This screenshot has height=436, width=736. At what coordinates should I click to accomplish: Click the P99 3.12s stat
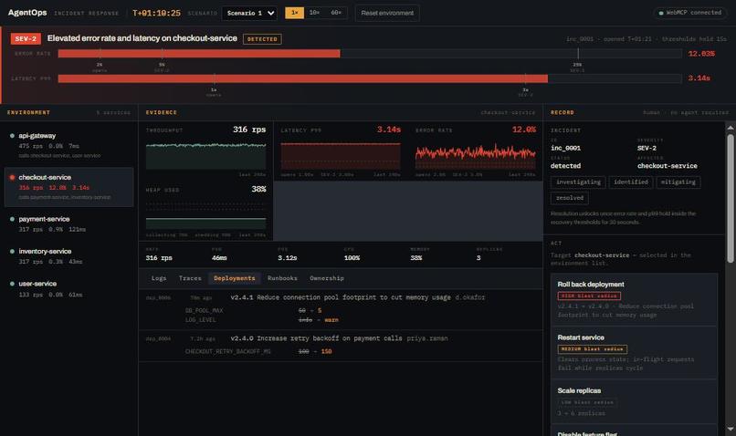[x=288, y=254]
